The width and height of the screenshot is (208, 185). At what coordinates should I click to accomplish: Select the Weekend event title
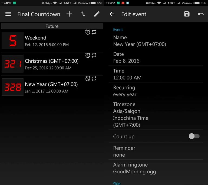(x=35, y=38)
